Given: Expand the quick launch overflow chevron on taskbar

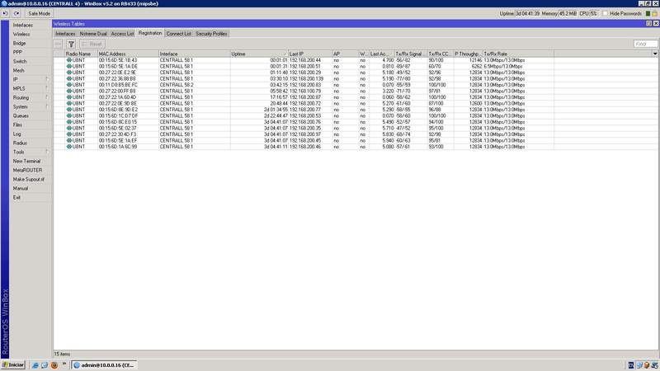Looking at the screenshot, I should pos(64,364).
